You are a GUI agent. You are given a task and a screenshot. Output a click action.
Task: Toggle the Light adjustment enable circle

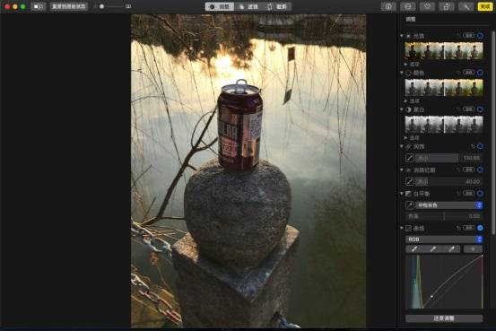pos(480,36)
